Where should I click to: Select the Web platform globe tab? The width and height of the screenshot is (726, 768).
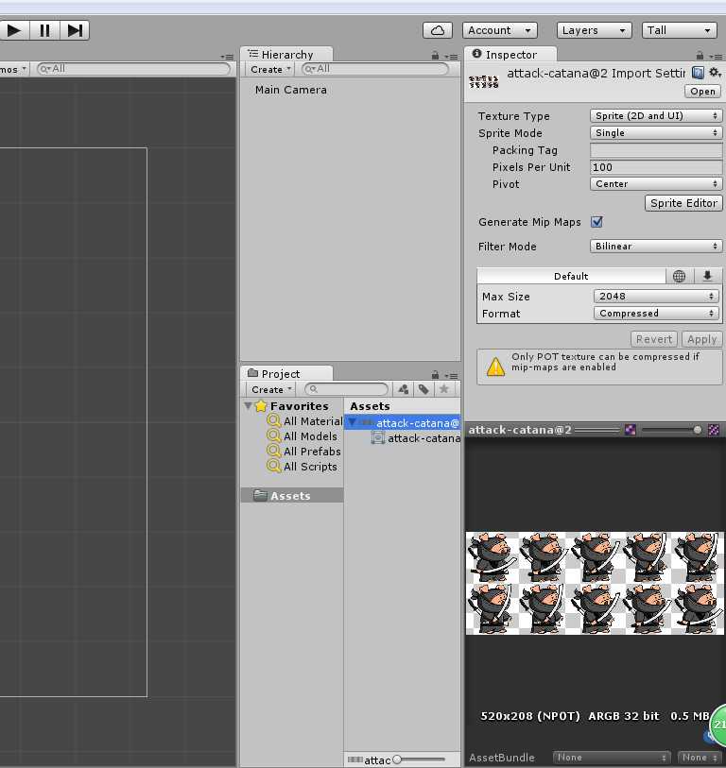(x=679, y=276)
